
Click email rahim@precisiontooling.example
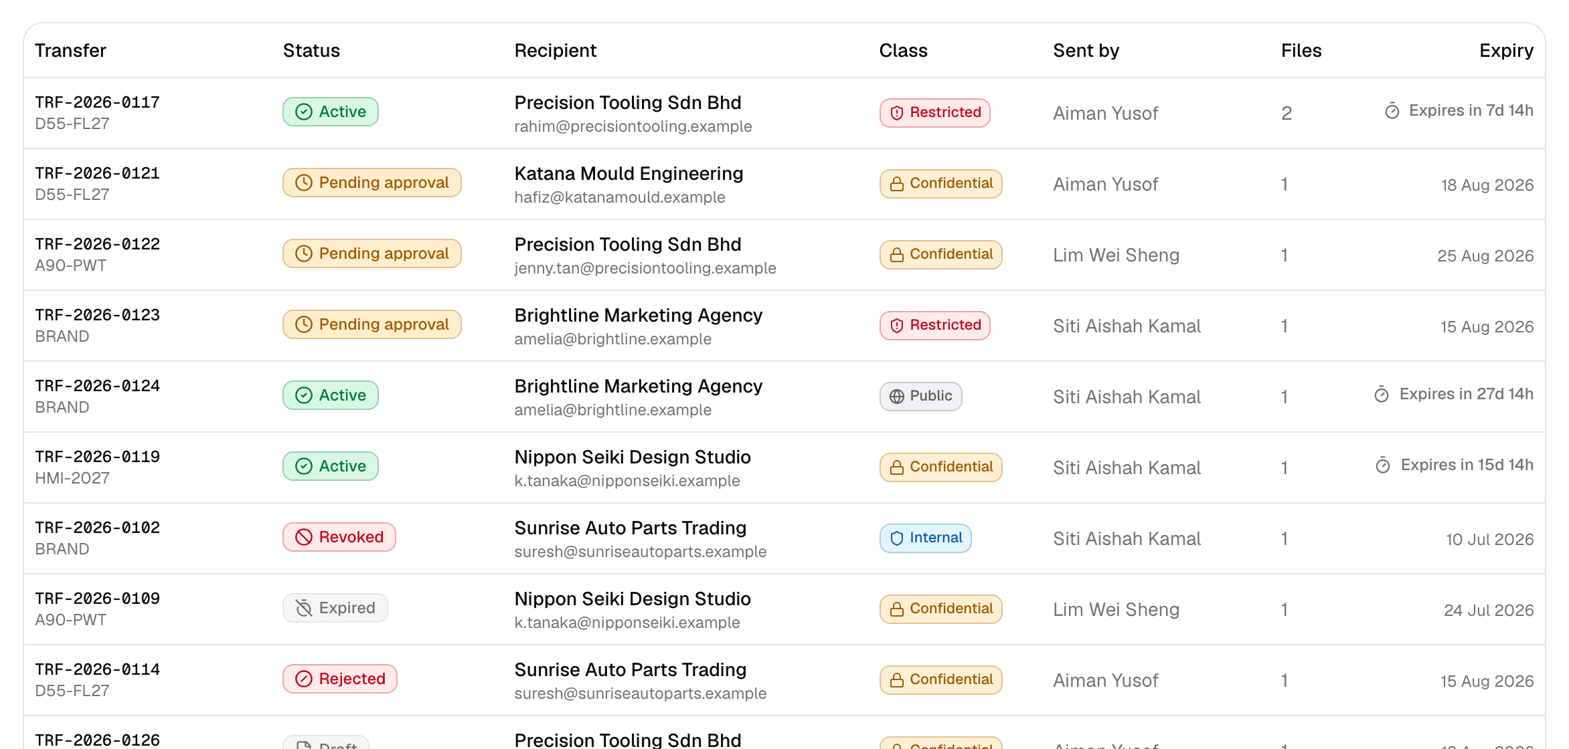click(633, 126)
